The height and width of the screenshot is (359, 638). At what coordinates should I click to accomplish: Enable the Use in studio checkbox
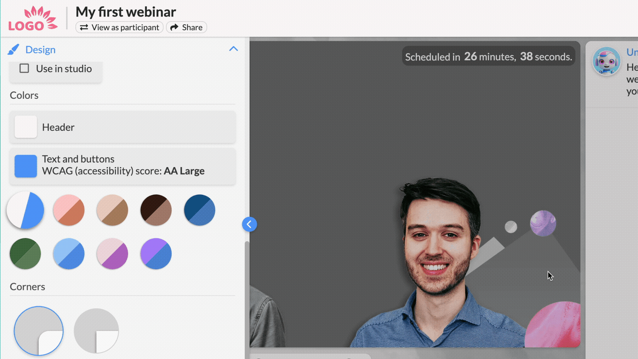pos(24,68)
